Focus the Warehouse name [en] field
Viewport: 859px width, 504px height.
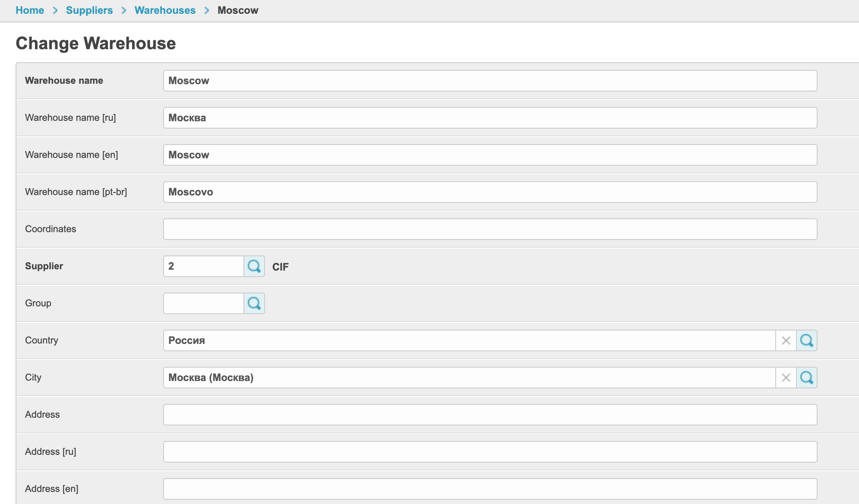[x=490, y=155]
